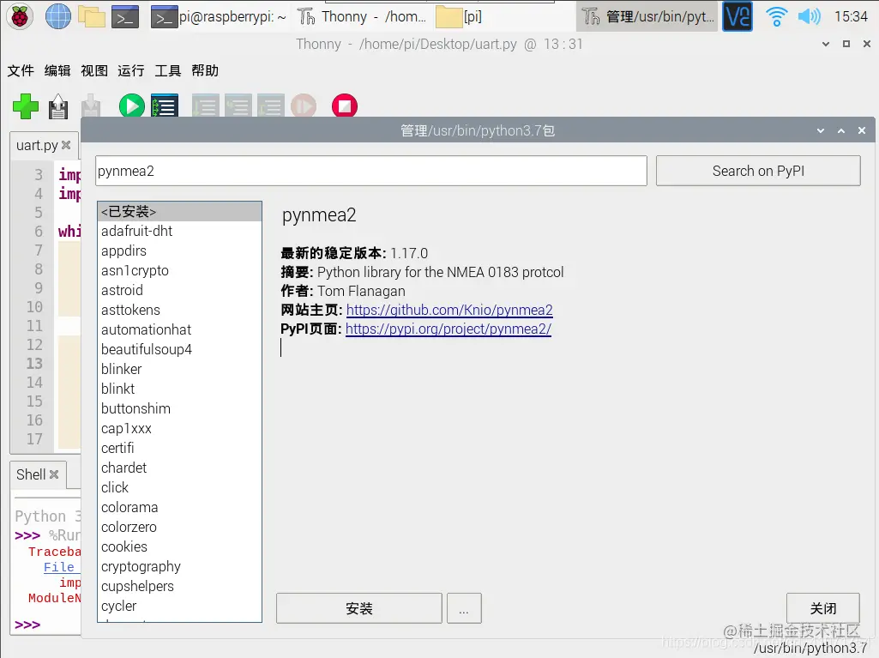Click the Step out debugger icon
The height and width of the screenshot is (658, 879).
[x=271, y=106]
